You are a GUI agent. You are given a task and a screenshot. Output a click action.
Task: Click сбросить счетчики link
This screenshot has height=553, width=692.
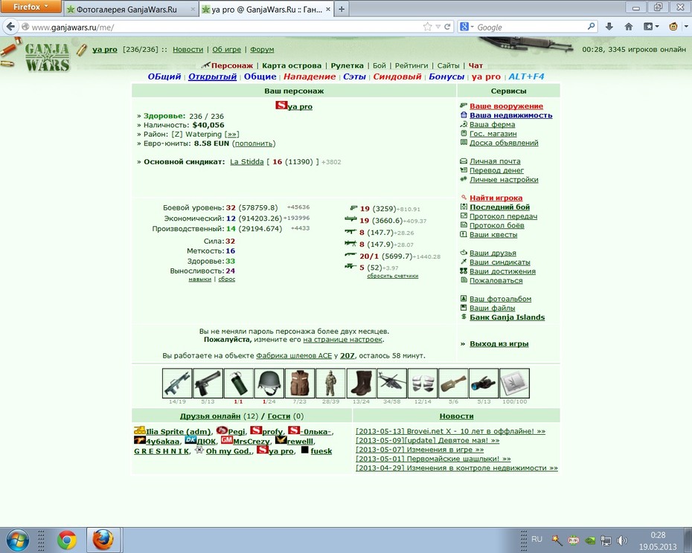[x=392, y=276]
